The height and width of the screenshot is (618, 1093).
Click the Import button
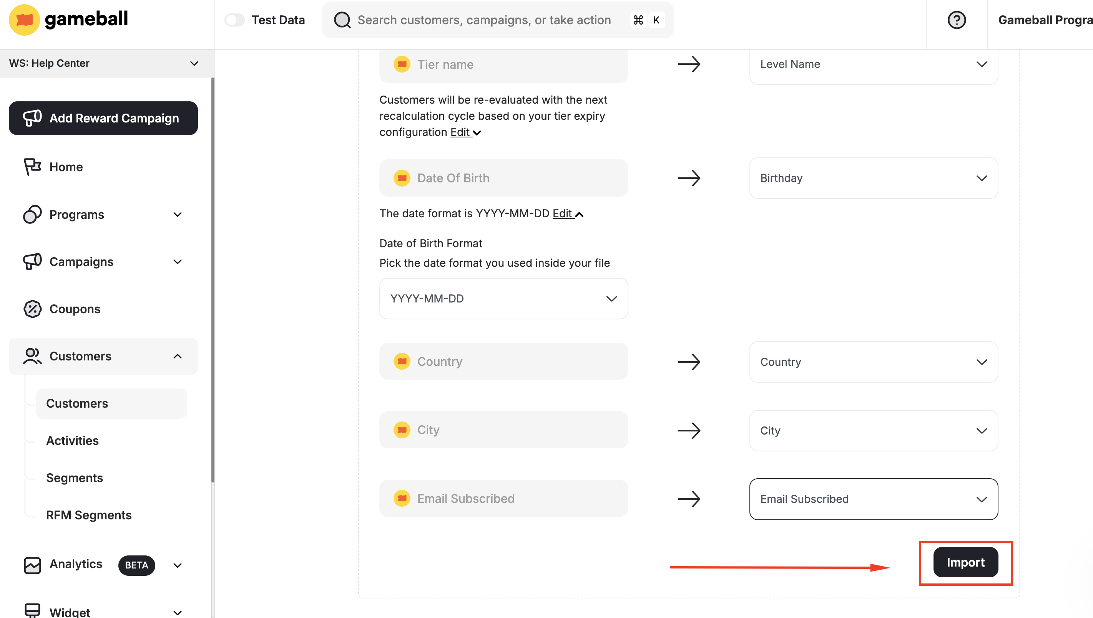point(965,562)
